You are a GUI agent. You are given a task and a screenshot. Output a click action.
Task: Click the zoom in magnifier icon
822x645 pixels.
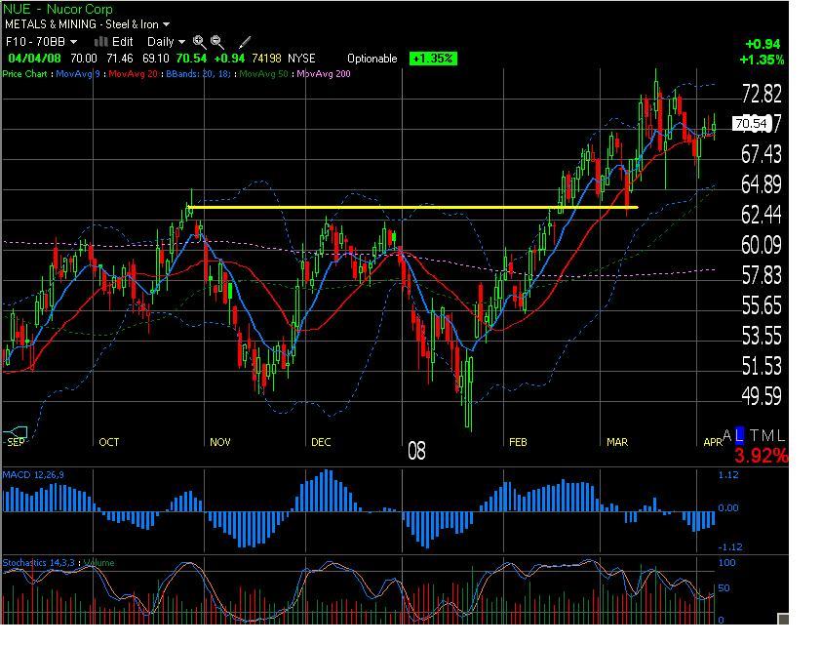[199, 42]
